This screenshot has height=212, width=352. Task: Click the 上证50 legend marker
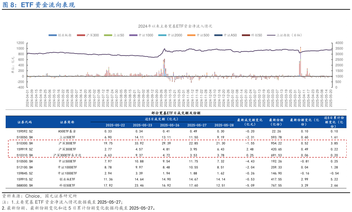tap(109, 35)
